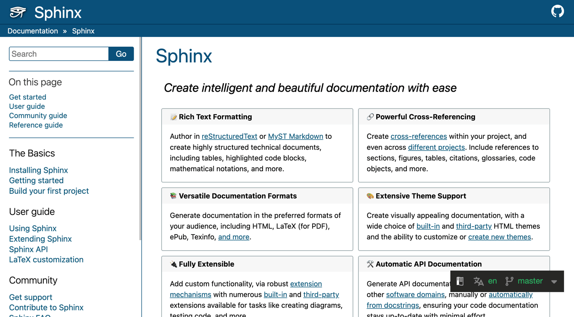
Task: Click the Read the Docs book icon
Action: tap(460, 281)
